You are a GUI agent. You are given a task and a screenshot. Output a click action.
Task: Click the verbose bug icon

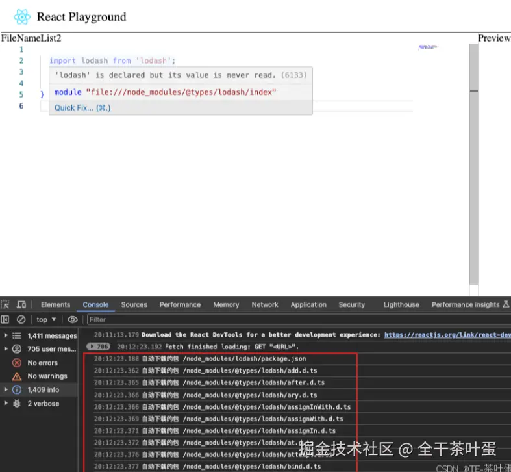(x=17, y=404)
